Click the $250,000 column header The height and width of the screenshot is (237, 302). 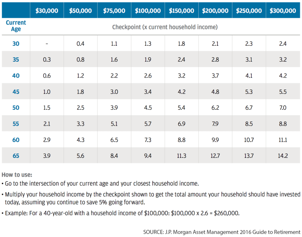[249, 10]
